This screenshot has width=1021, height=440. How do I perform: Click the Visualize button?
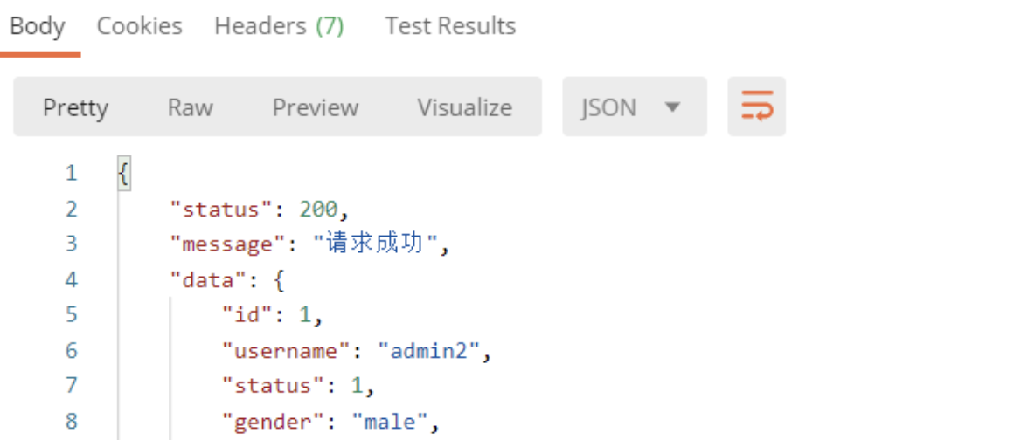coord(464,107)
